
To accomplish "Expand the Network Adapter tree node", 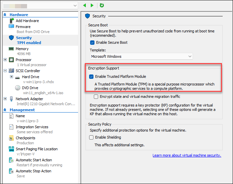I will point(5,99).
